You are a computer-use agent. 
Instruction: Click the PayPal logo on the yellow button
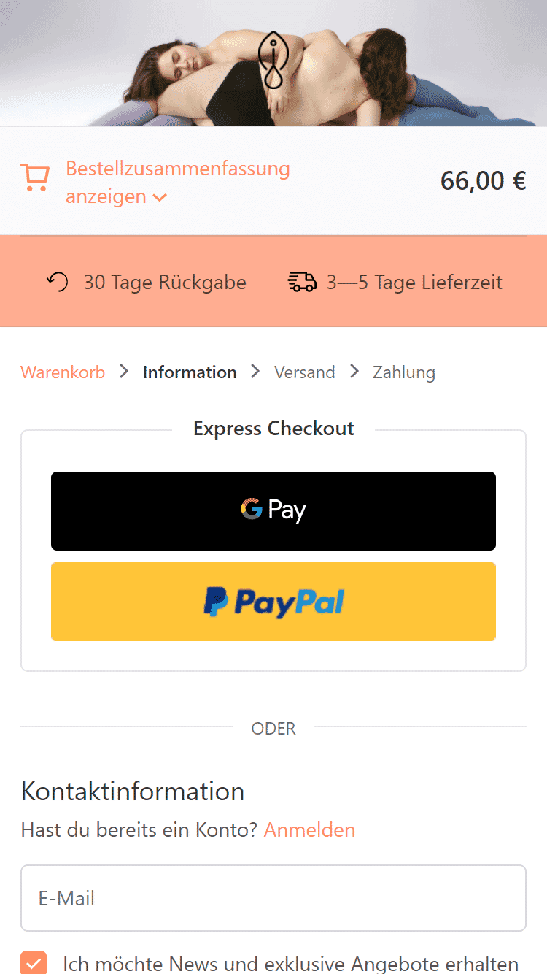[x=273, y=601]
